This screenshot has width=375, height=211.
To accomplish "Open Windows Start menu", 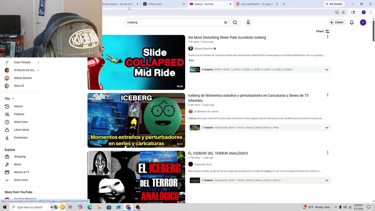I will click(x=4, y=207).
